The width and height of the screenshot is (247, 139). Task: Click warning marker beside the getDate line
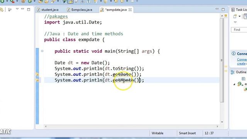coord(37,74)
